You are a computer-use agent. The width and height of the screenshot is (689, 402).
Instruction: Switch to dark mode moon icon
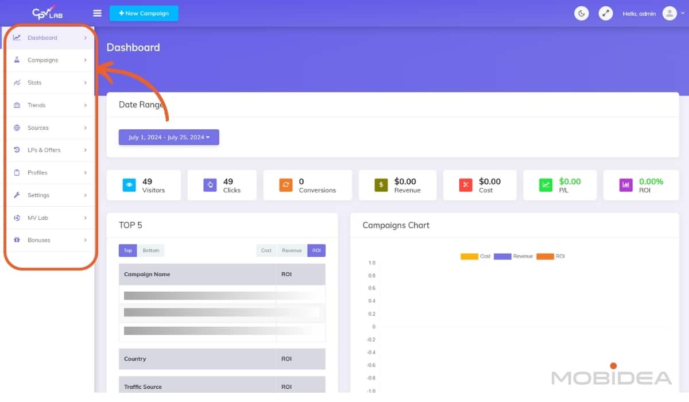click(x=582, y=13)
